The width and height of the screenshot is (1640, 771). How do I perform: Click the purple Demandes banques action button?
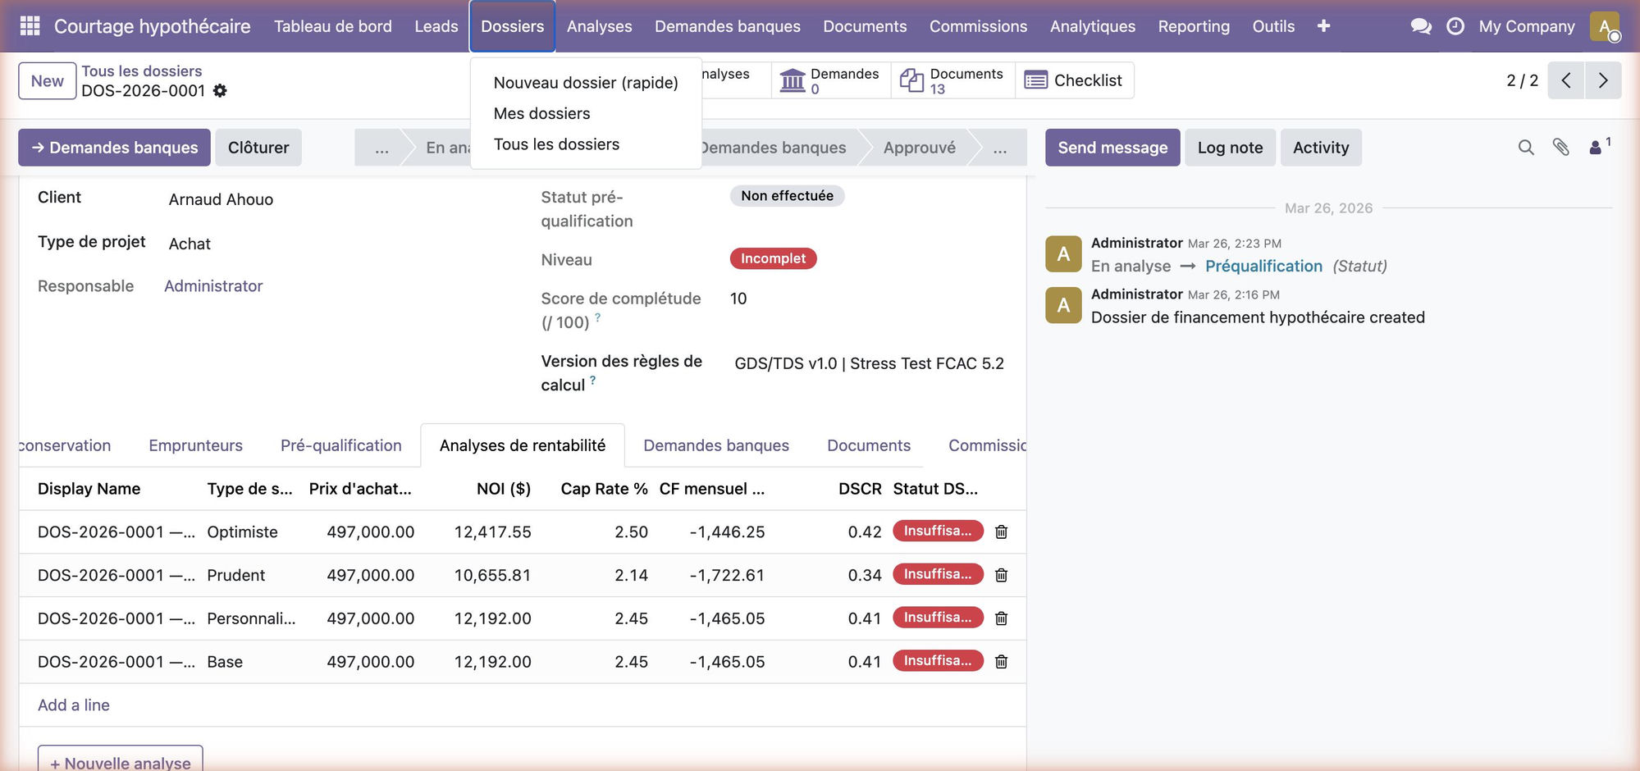(x=114, y=148)
